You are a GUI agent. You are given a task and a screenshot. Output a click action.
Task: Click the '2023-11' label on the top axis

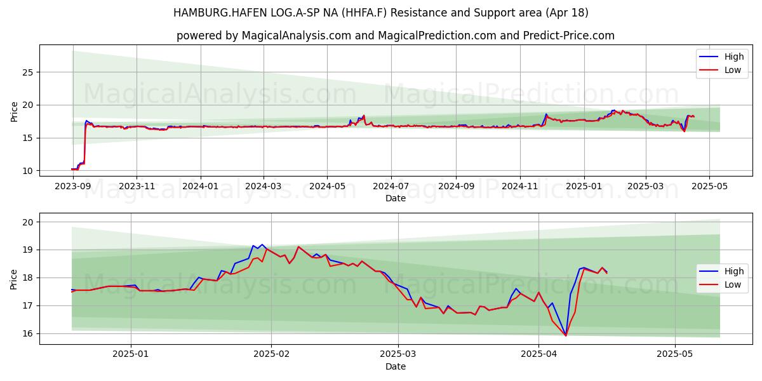(x=137, y=186)
